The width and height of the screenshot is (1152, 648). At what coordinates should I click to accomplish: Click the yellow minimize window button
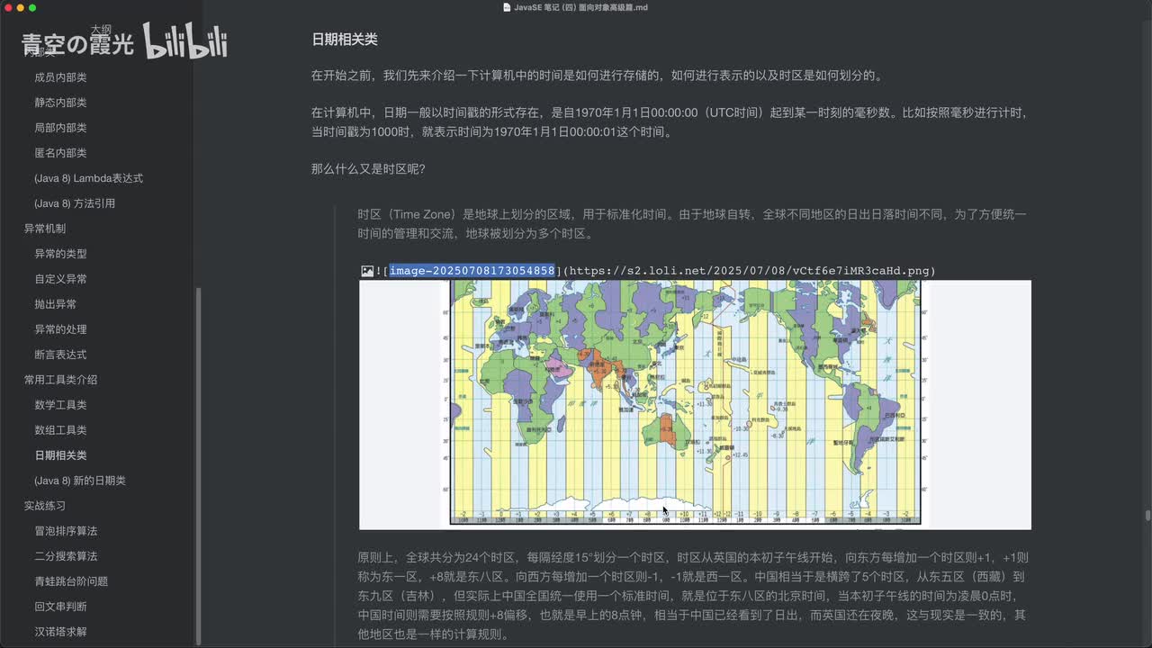[20, 7]
